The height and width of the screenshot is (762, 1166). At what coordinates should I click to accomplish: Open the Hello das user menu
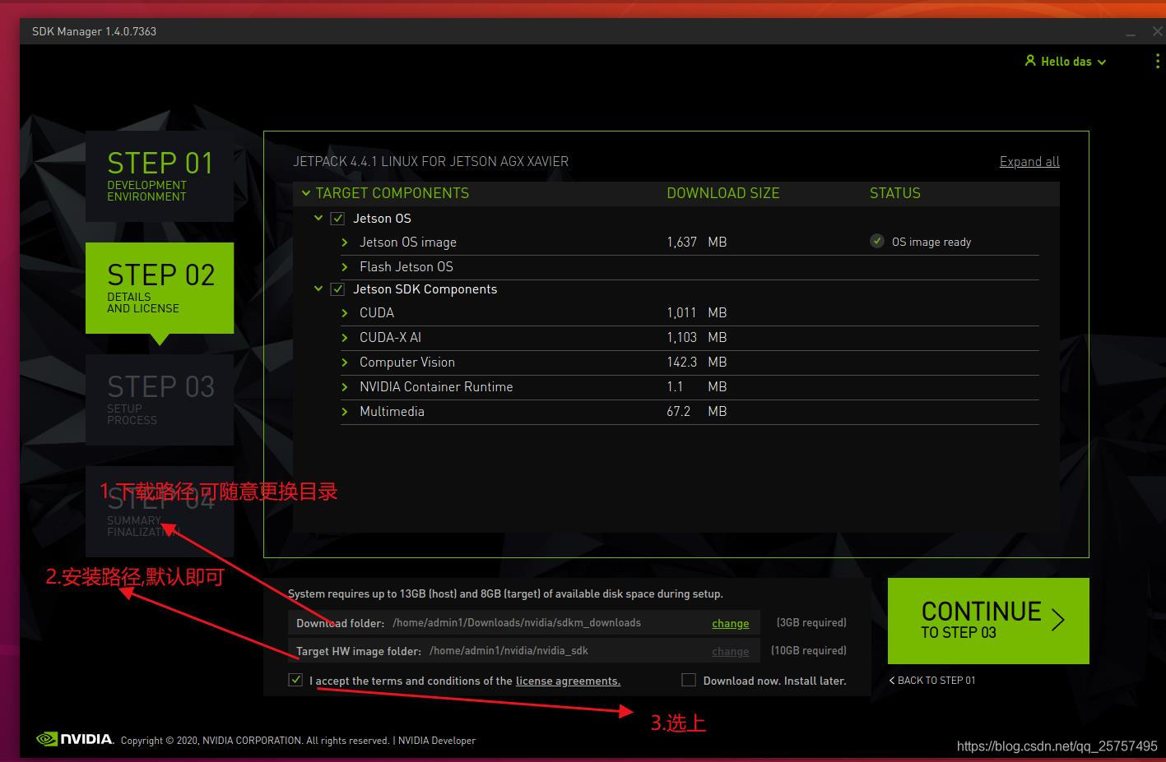click(1066, 62)
